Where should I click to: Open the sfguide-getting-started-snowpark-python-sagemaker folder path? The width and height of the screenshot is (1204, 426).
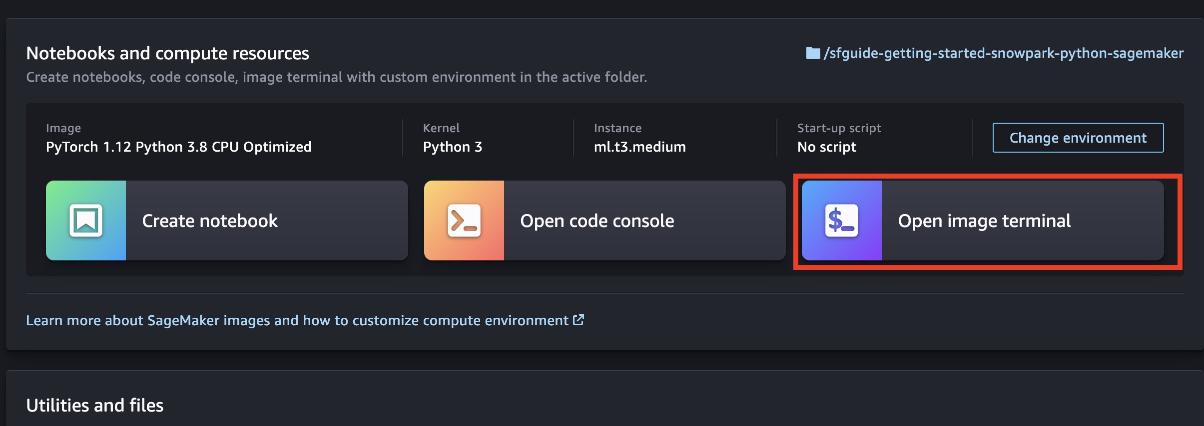pyautogui.click(x=1003, y=53)
